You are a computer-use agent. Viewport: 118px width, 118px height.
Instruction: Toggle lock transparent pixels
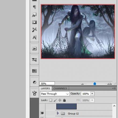click(51, 100)
